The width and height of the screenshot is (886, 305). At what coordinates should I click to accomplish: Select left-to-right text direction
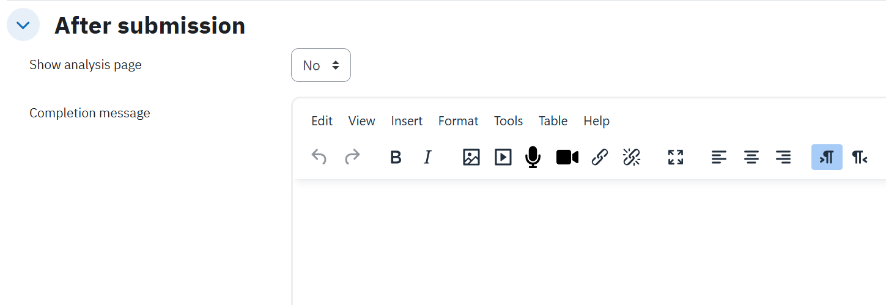(827, 157)
